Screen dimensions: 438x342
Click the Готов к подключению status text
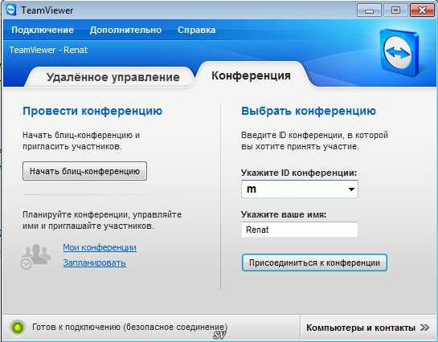[x=130, y=327]
